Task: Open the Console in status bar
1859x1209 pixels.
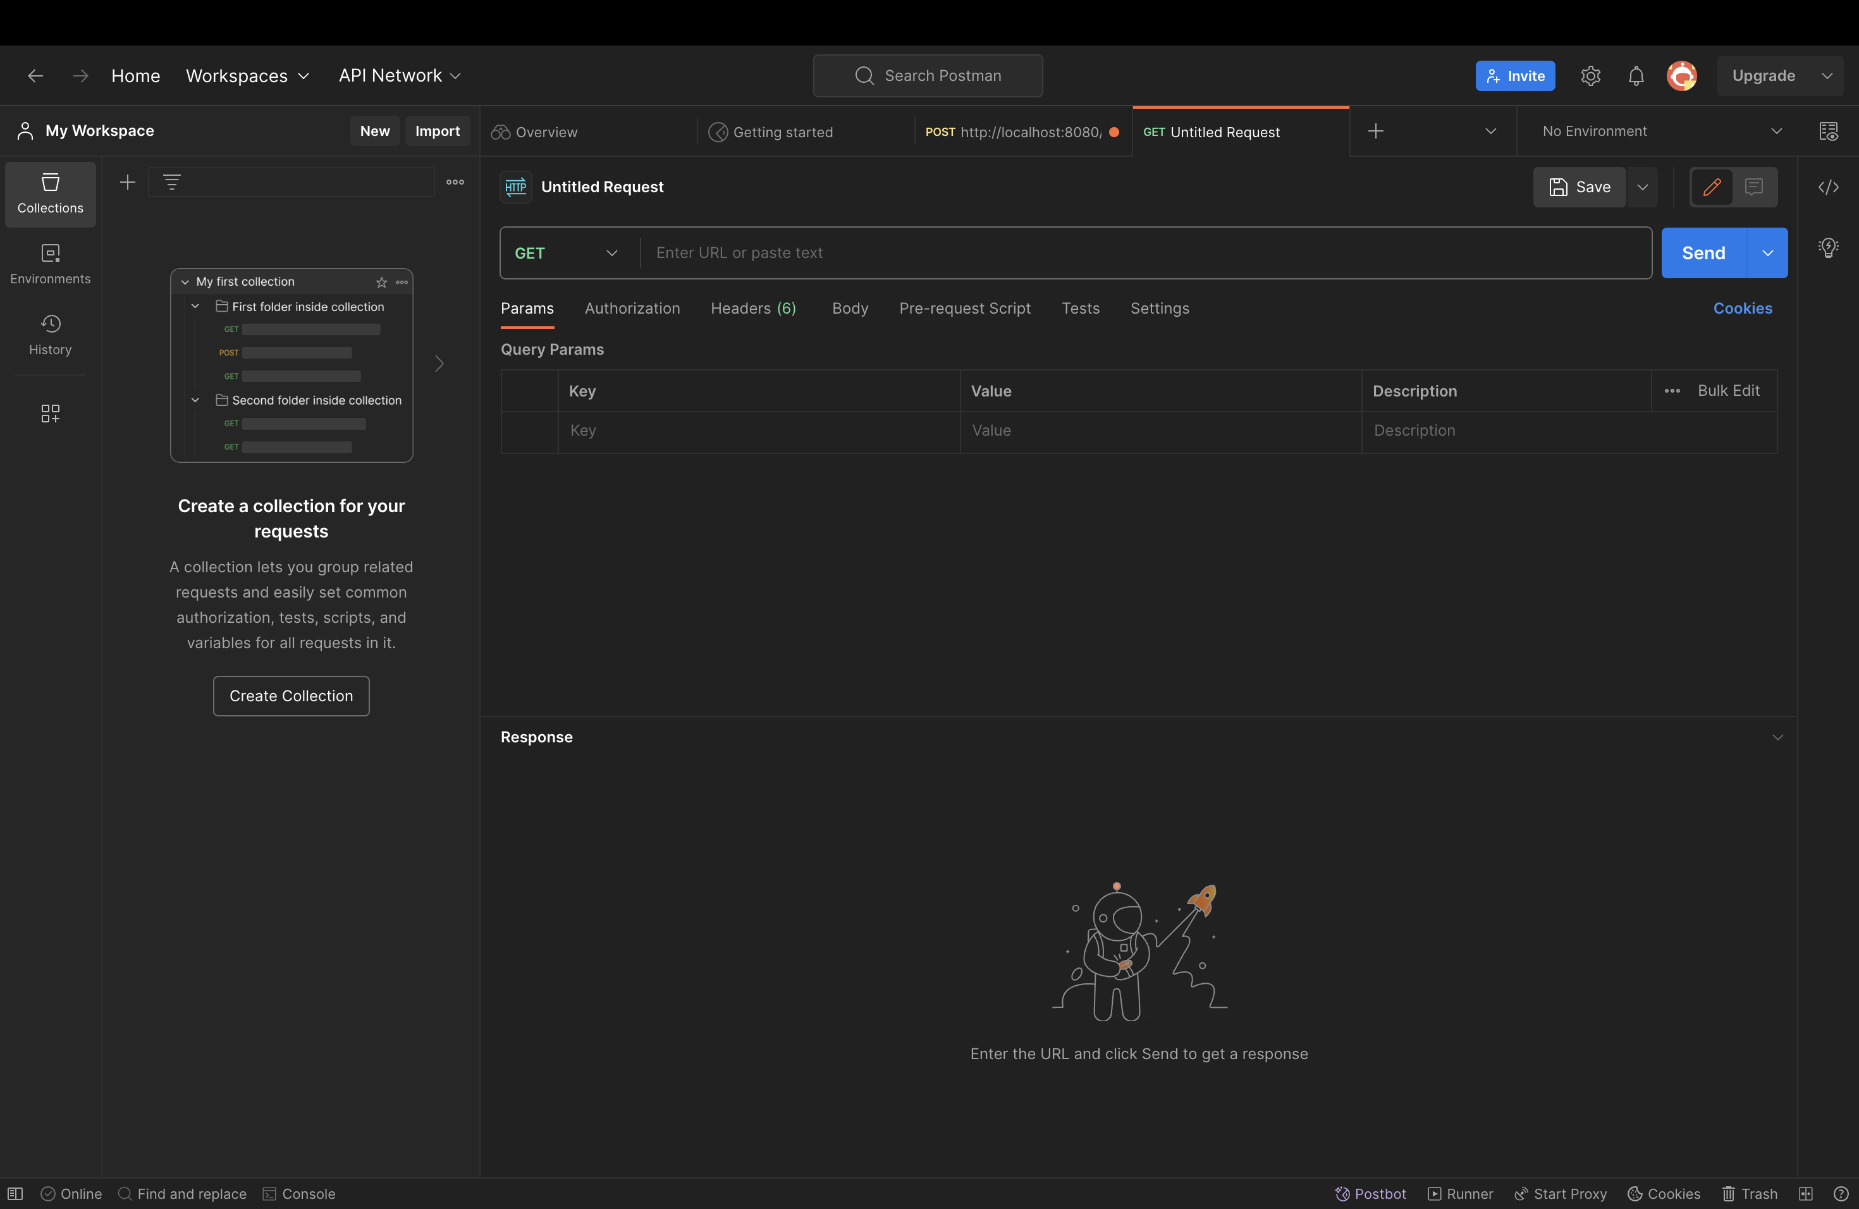Action: (x=299, y=1193)
